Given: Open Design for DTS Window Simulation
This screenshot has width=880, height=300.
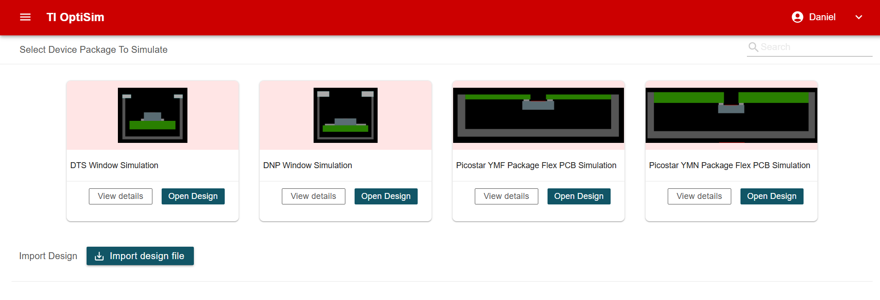Looking at the screenshot, I should pyautogui.click(x=193, y=196).
